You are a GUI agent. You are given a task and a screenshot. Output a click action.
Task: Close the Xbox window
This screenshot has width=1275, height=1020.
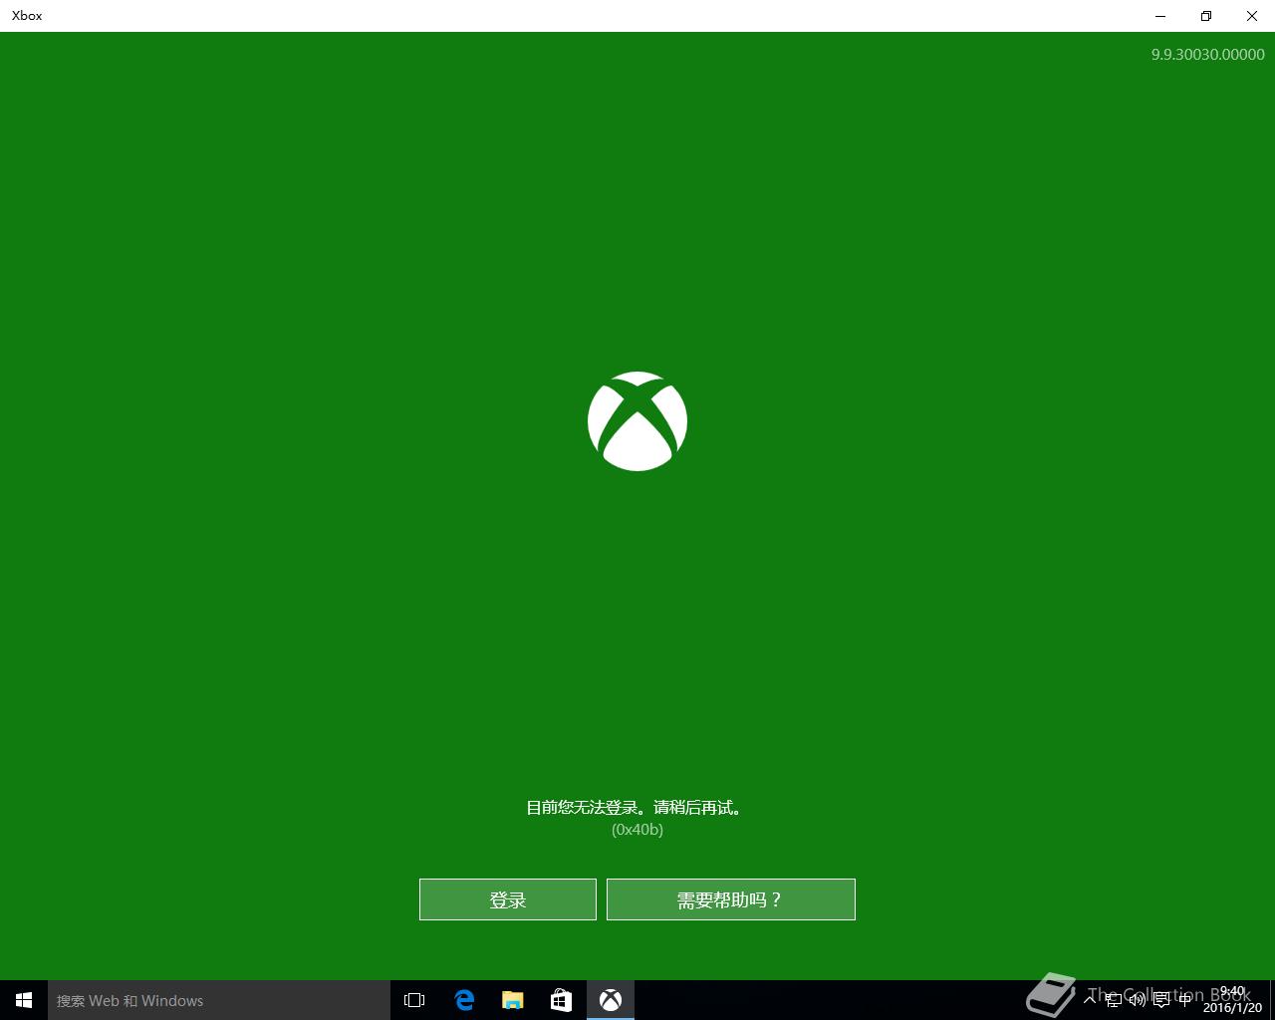[1252, 16]
